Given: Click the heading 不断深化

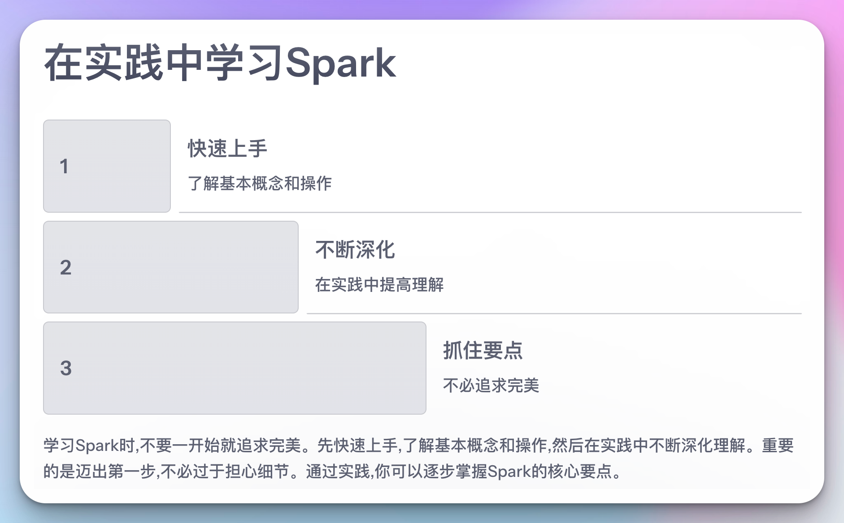Looking at the screenshot, I should coord(355,250).
